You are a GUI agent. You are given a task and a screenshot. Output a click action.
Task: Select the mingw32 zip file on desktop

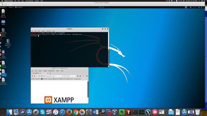tap(8, 43)
